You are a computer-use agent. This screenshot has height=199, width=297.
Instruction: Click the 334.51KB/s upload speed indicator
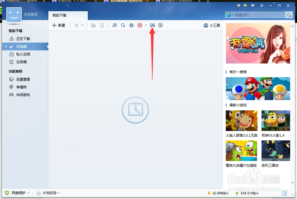coord(247,193)
